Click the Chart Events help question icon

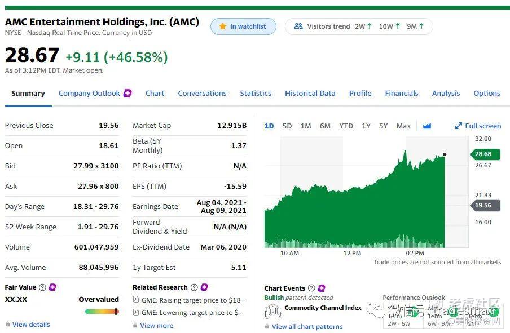[311, 288]
